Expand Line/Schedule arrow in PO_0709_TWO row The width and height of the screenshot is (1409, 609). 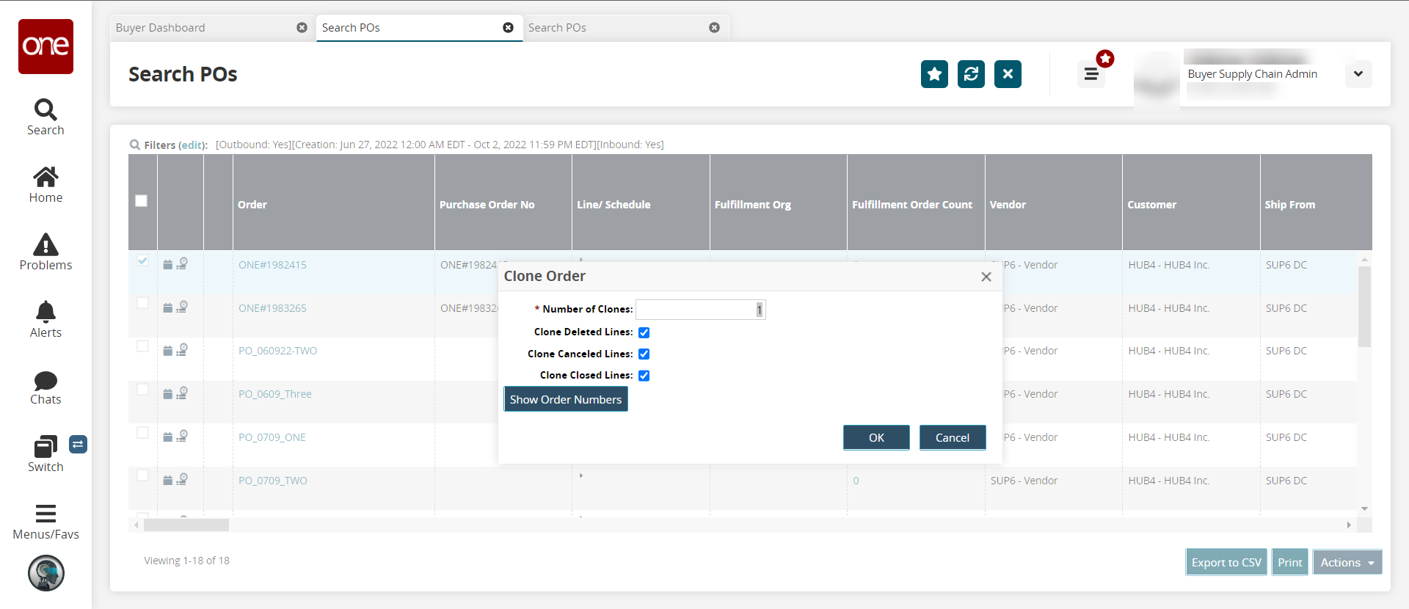(x=581, y=475)
